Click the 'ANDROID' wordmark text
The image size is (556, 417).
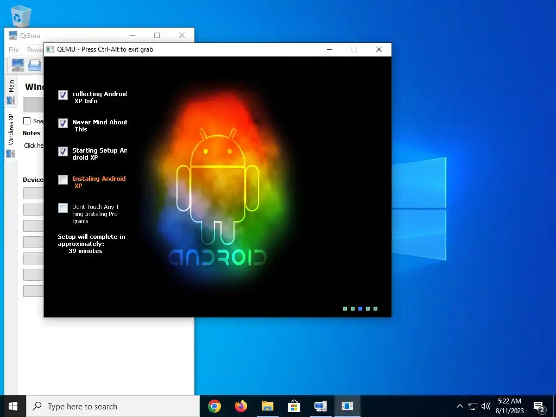pyautogui.click(x=218, y=257)
